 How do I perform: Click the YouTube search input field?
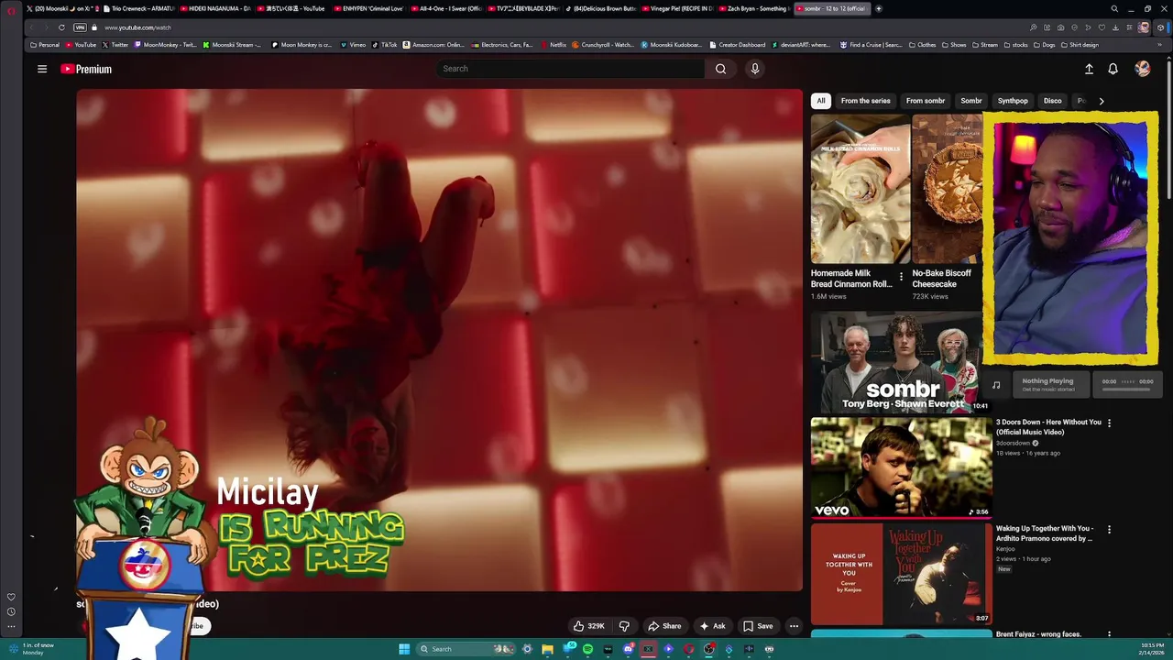click(x=572, y=69)
